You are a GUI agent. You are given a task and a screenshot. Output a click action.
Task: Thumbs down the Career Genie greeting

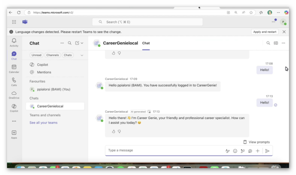pos(119,131)
